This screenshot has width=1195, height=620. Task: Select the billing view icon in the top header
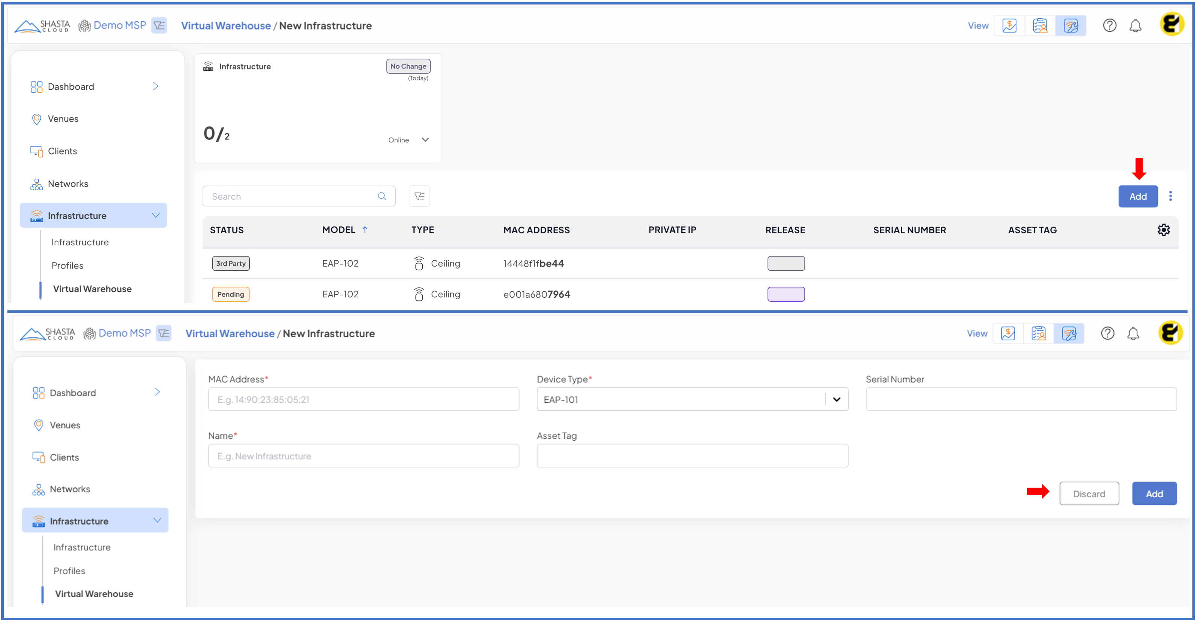click(1009, 25)
